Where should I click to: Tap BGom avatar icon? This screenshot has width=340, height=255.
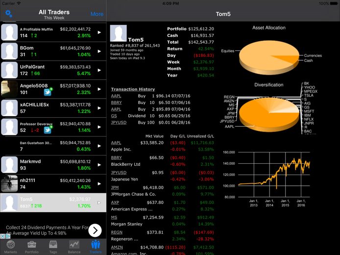tap(9, 51)
